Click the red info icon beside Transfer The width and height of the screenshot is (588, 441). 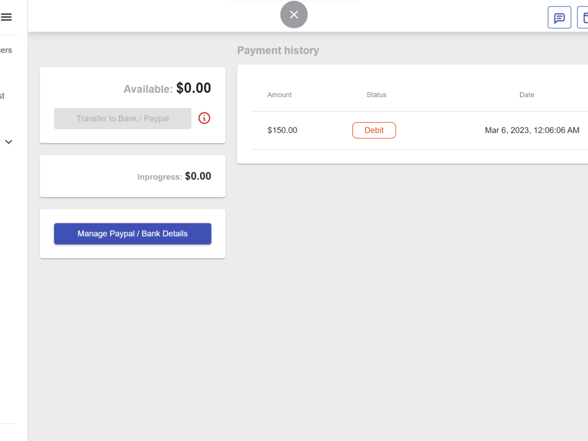point(204,118)
